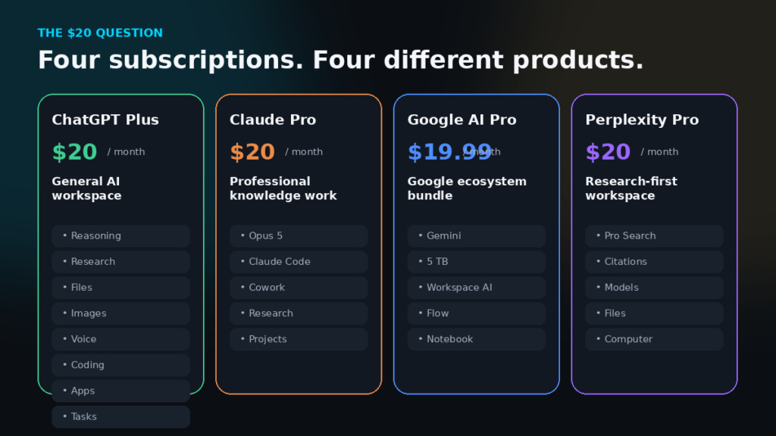This screenshot has height=436, width=776.
Task: Click the Workspace AI feature pill
Action: tap(477, 287)
